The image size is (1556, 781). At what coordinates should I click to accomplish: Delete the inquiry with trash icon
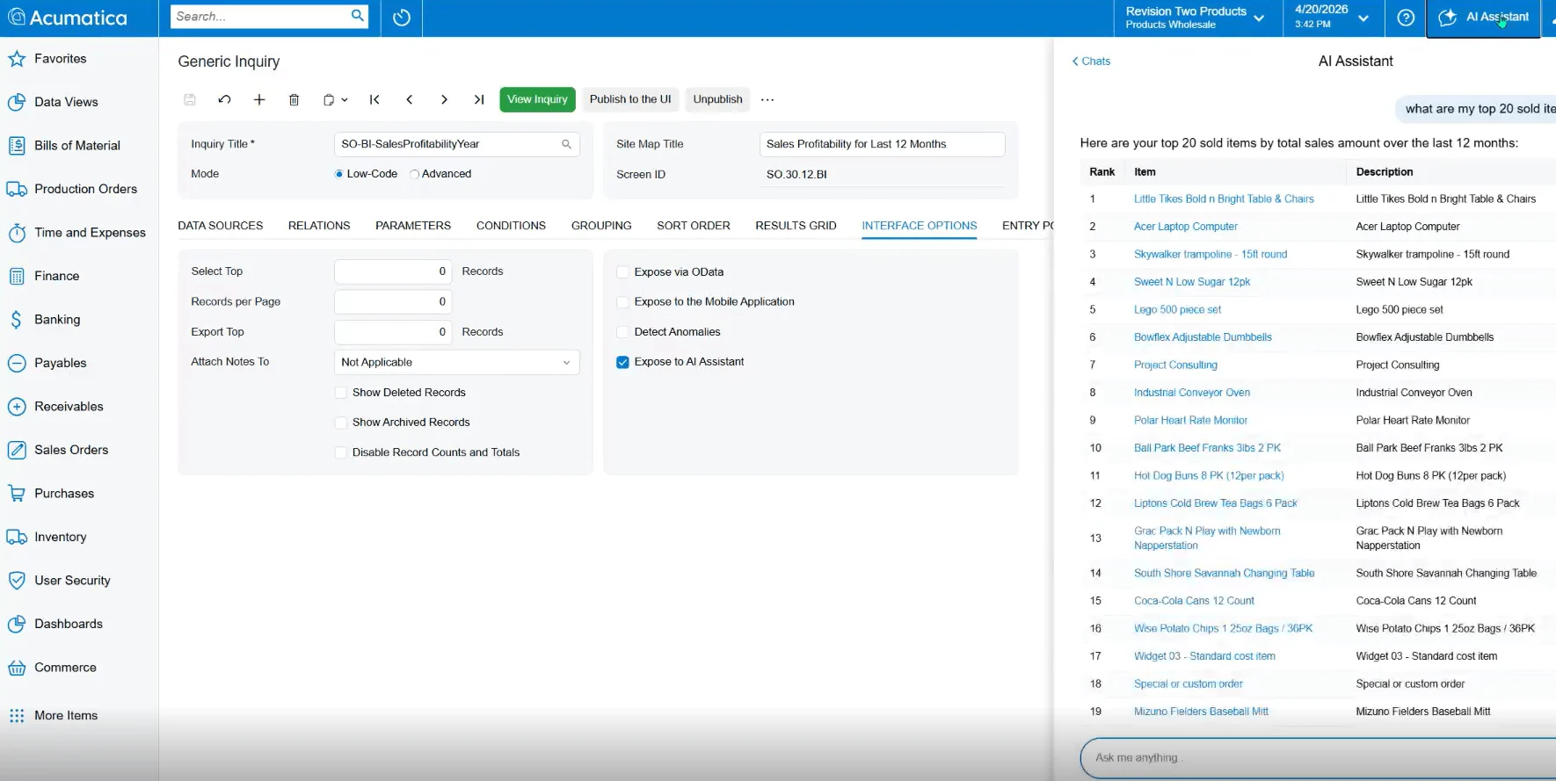[x=294, y=99]
